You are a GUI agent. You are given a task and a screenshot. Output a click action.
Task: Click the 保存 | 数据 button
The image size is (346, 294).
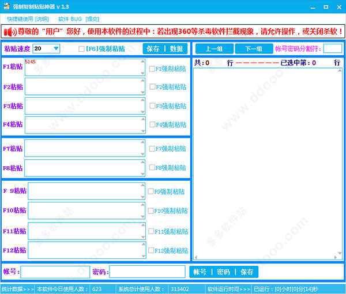point(165,49)
